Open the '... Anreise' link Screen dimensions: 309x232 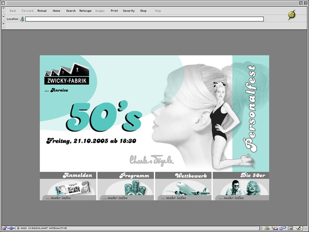pos(56,90)
